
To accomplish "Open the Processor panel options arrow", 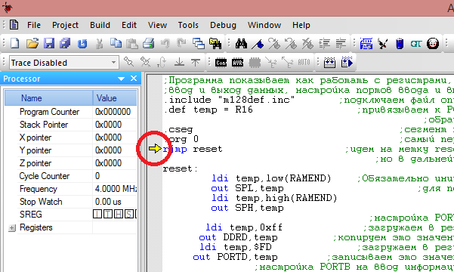I will [x=121, y=79].
